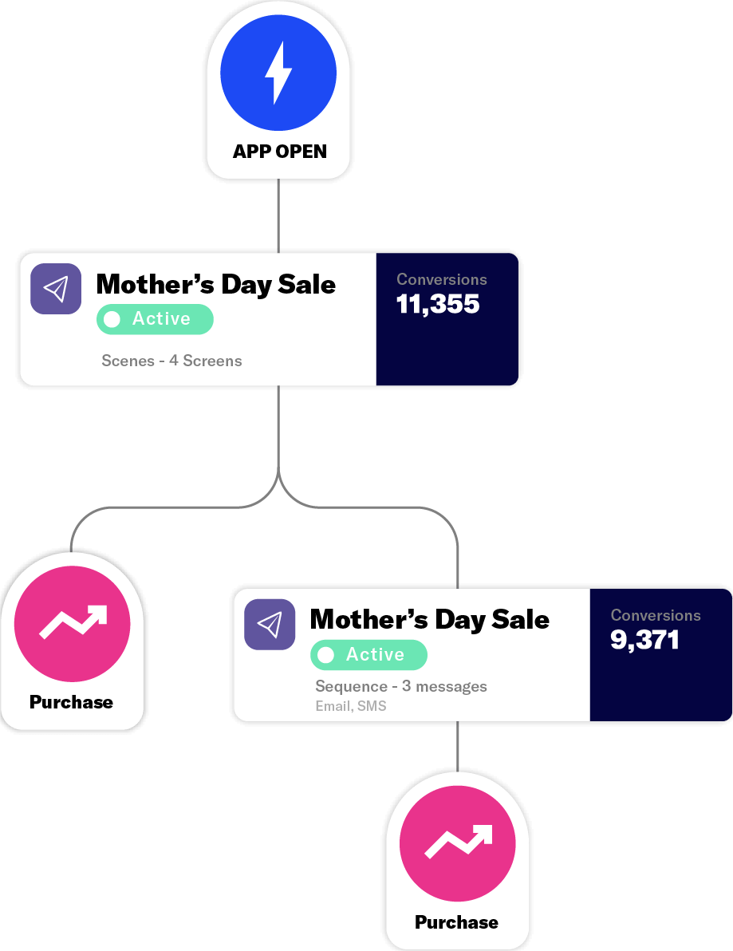Toggle the Active status on the Scenes card

pyautogui.click(x=156, y=319)
